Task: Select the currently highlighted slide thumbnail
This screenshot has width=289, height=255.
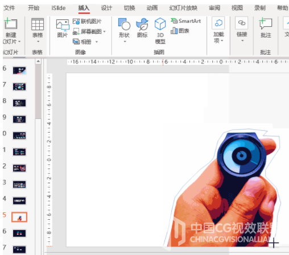Action: [19, 217]
